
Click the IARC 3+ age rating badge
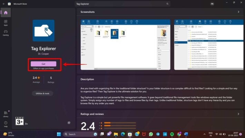click(x=20, y=121)
